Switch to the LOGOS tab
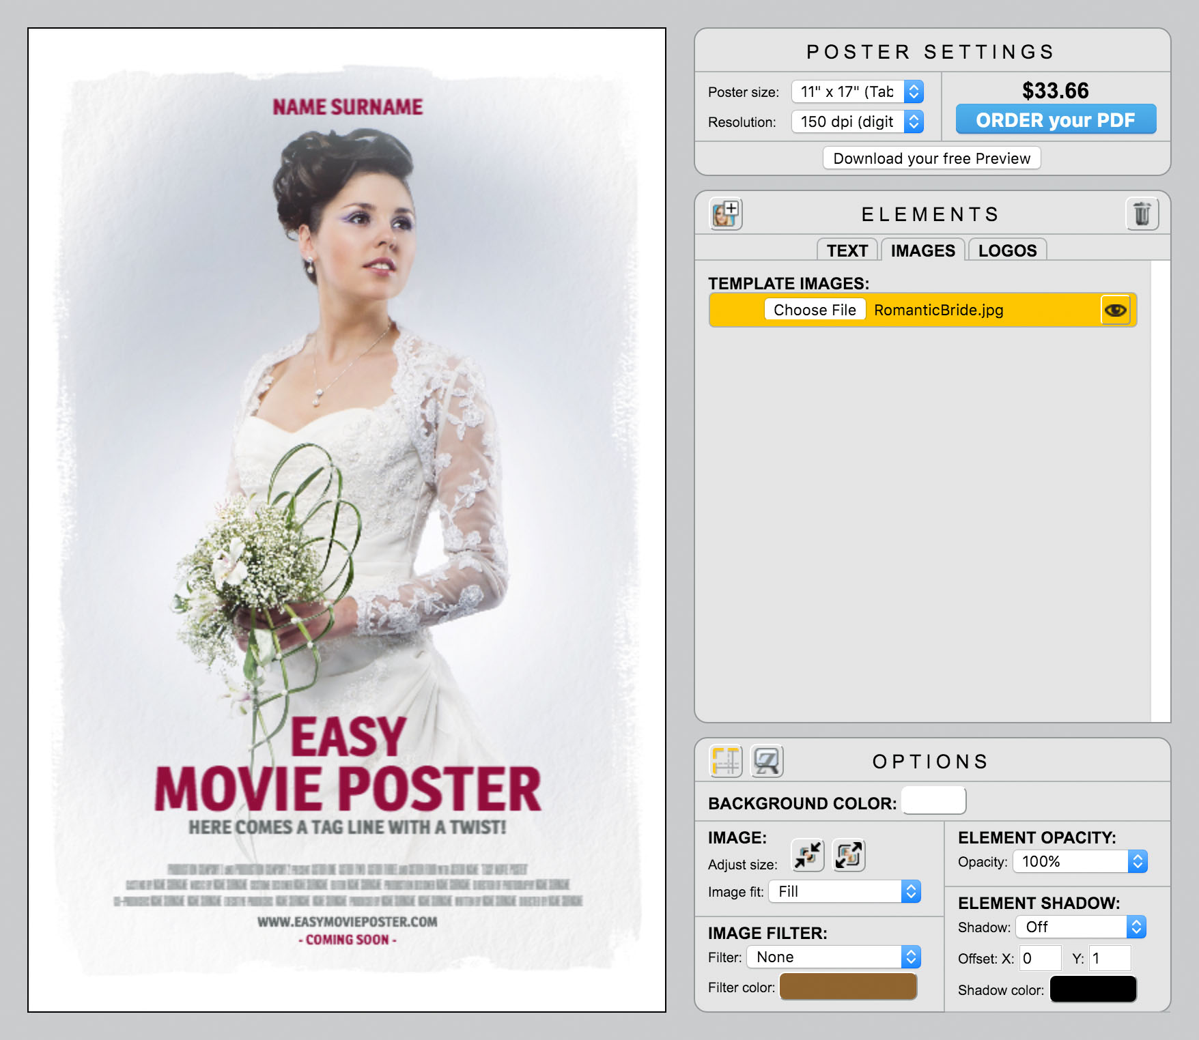This screenshot has height=1040, width=1199. 1008,250
